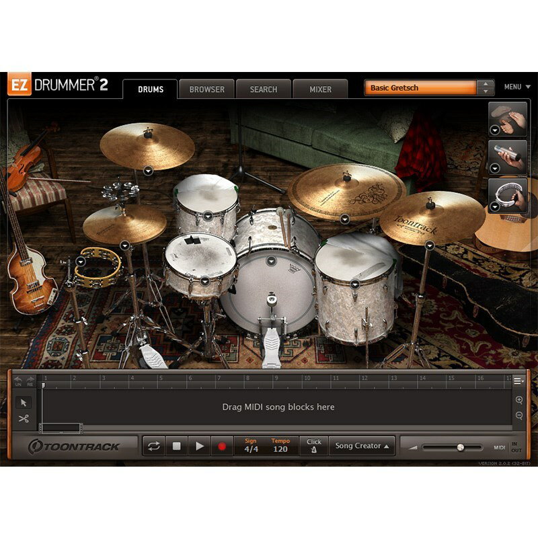This screenshot has width=538, height=538.
Task: Hit the left crash cymbal
Action: point(147,147)
